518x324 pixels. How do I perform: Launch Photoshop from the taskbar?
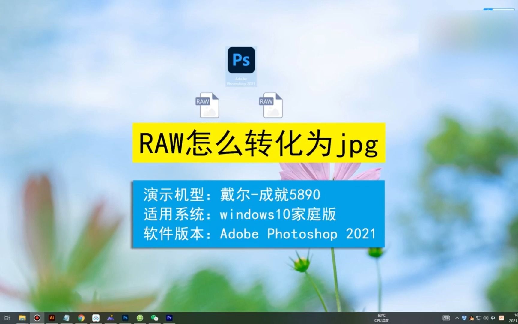(x=125, y=318)
